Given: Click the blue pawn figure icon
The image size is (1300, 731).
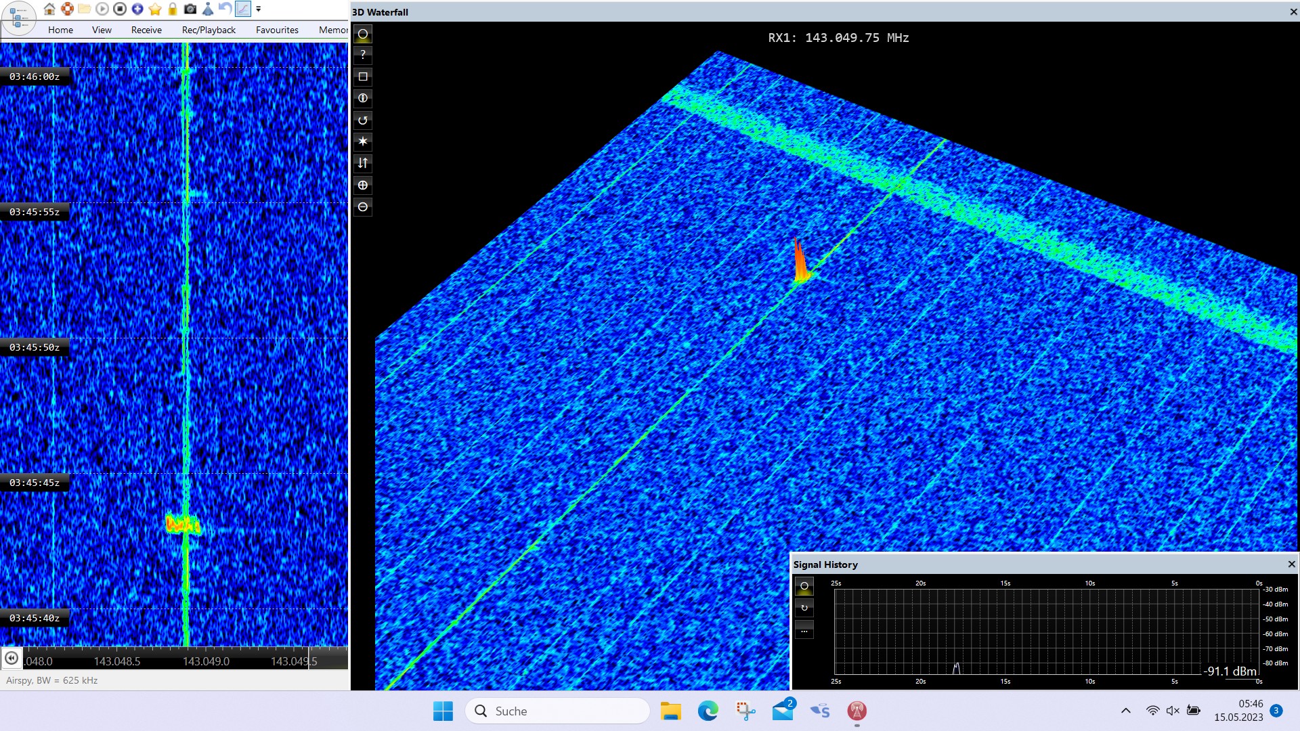Looking at the screenshot, I should click(208, 9).
